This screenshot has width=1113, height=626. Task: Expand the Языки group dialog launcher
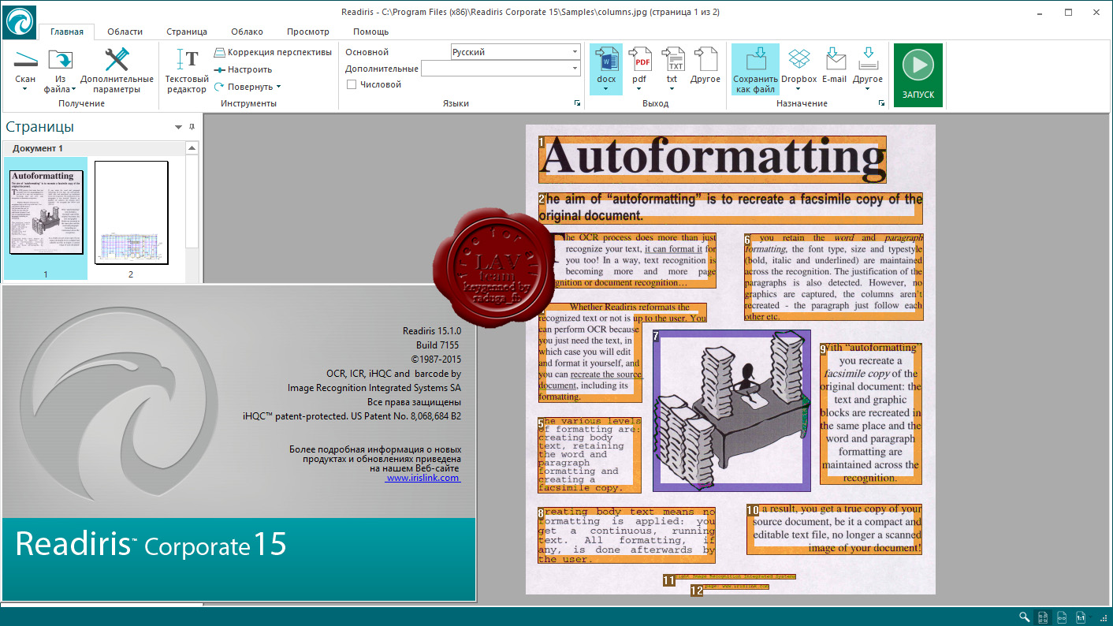[578, 103]
